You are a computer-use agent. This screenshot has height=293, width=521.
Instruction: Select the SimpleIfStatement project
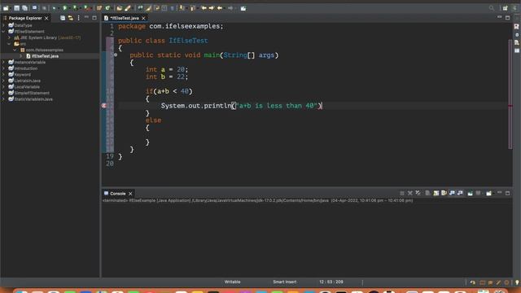pos(32,93)
